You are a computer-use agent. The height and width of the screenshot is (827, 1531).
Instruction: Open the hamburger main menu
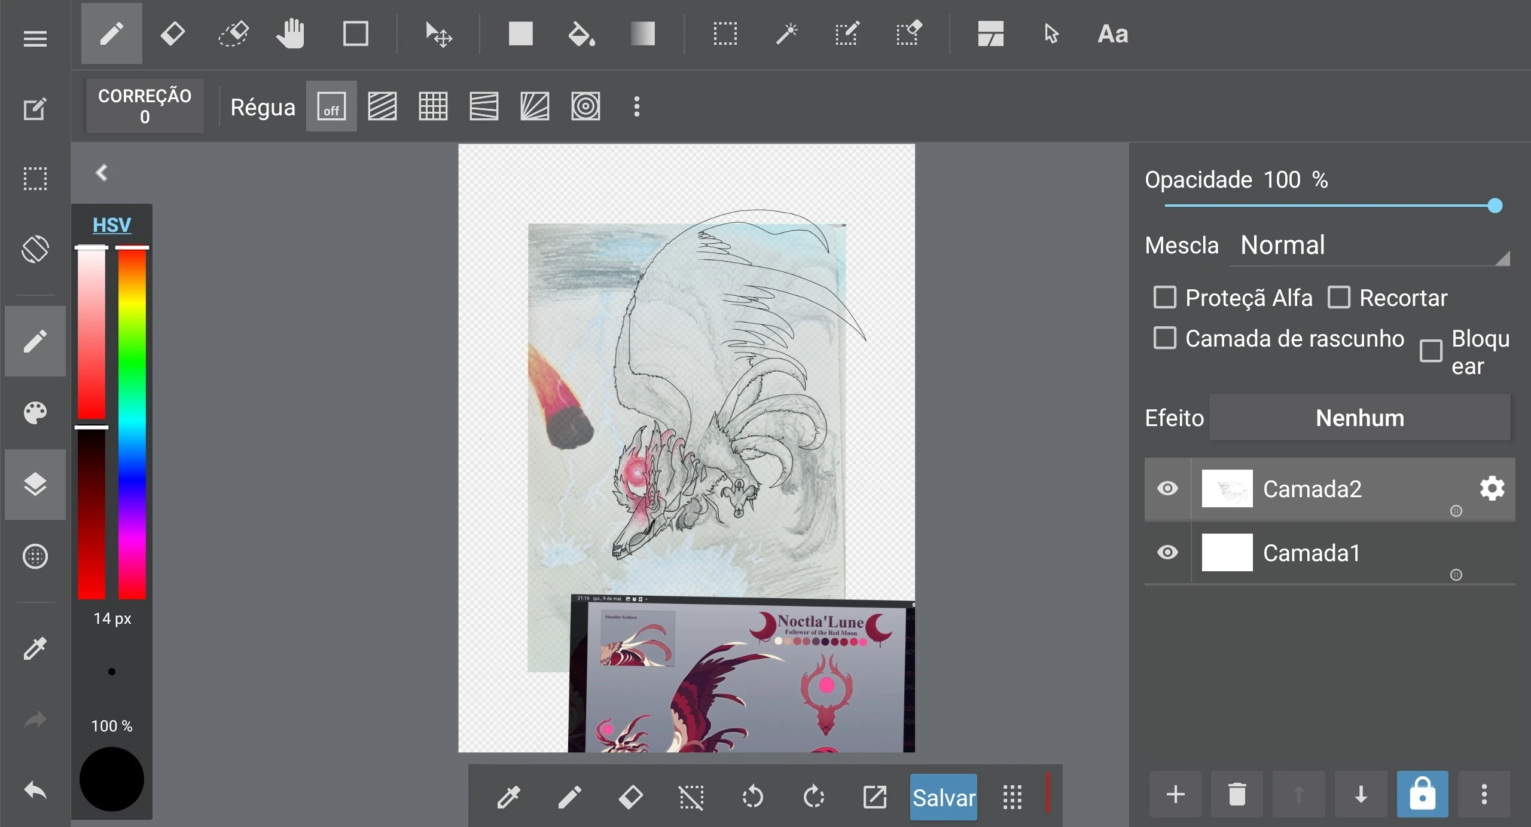(x=35, y=39)
